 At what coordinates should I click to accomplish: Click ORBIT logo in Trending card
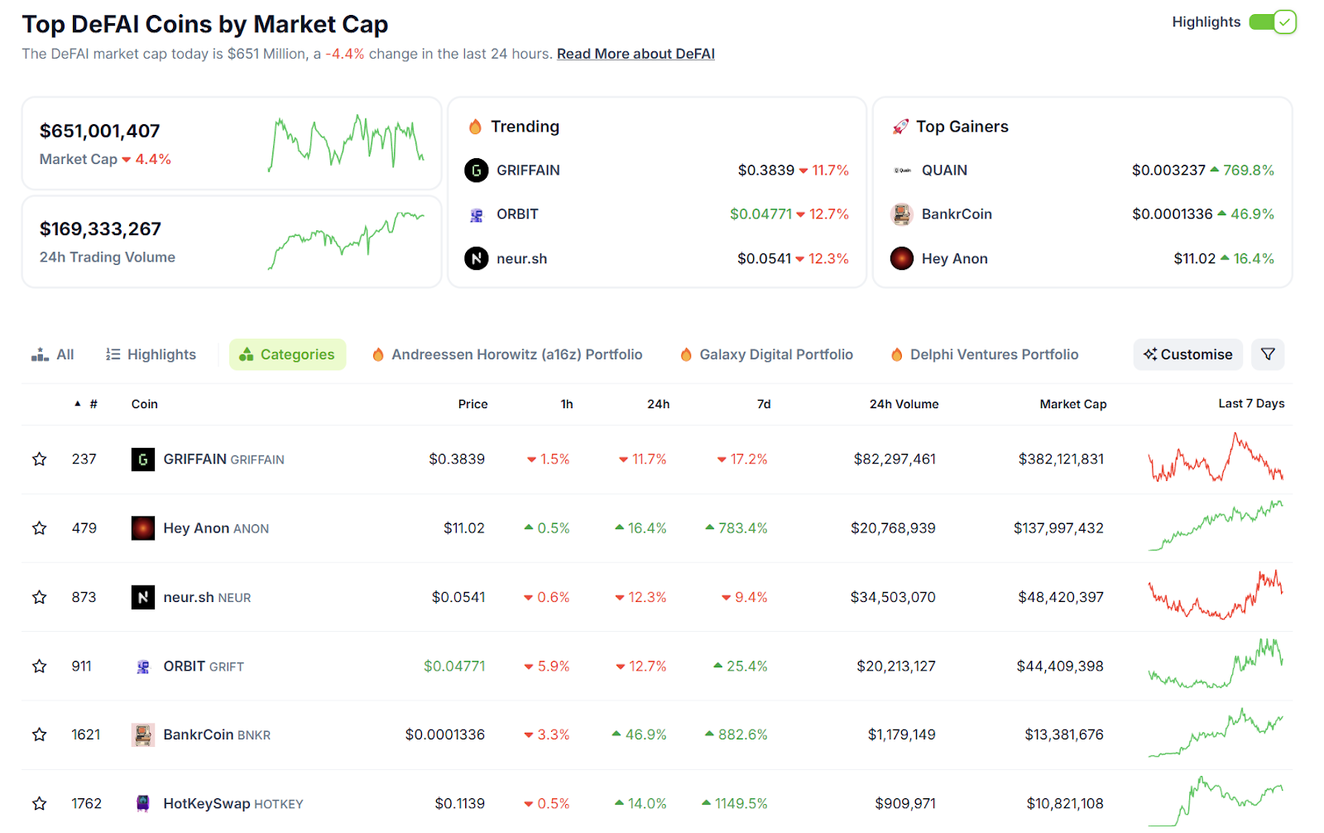pos(476,214)
